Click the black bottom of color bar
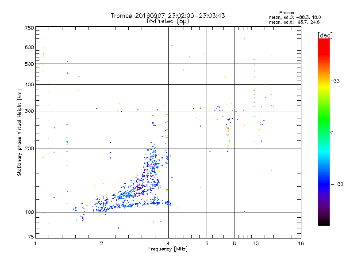 (324, 222)
